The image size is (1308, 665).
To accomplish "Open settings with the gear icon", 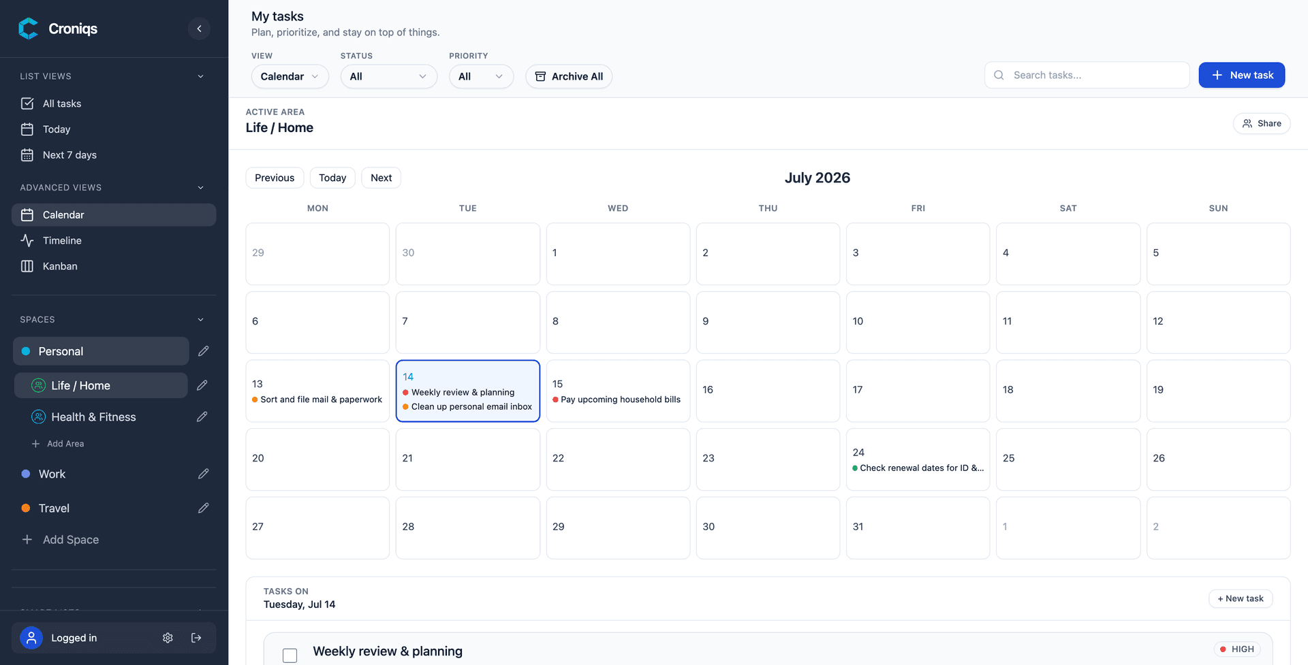I will [168, 638].
